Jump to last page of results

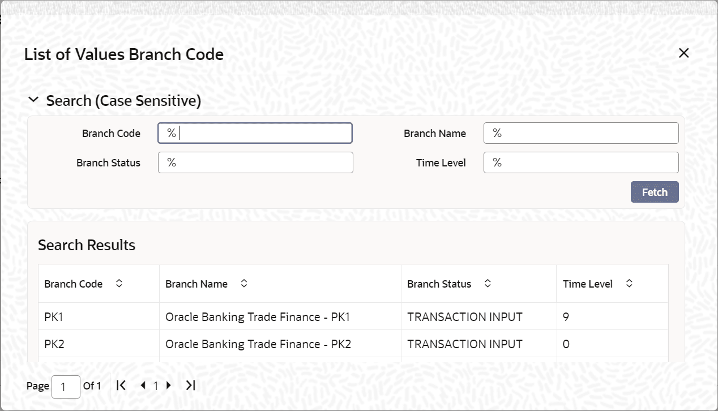(x=190, y=386)
